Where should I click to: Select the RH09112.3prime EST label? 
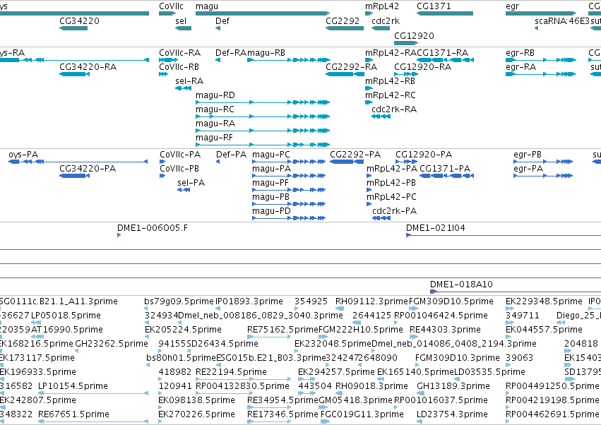pyautogui.click(x=371, y=302)
